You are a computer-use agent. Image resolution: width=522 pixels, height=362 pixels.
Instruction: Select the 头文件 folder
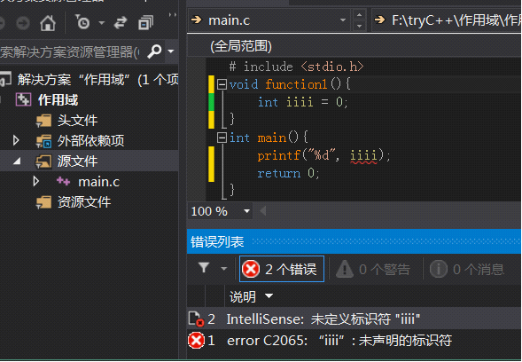[77, 121]
